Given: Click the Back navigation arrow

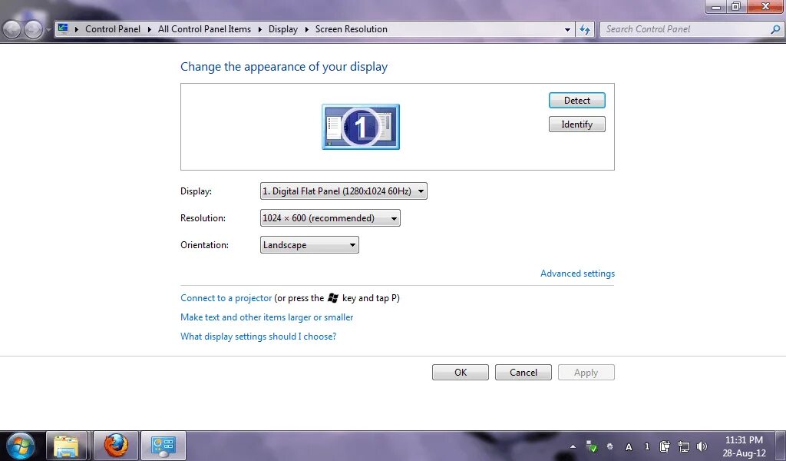Looking at the screenshot, I should (x=11, y=30).
